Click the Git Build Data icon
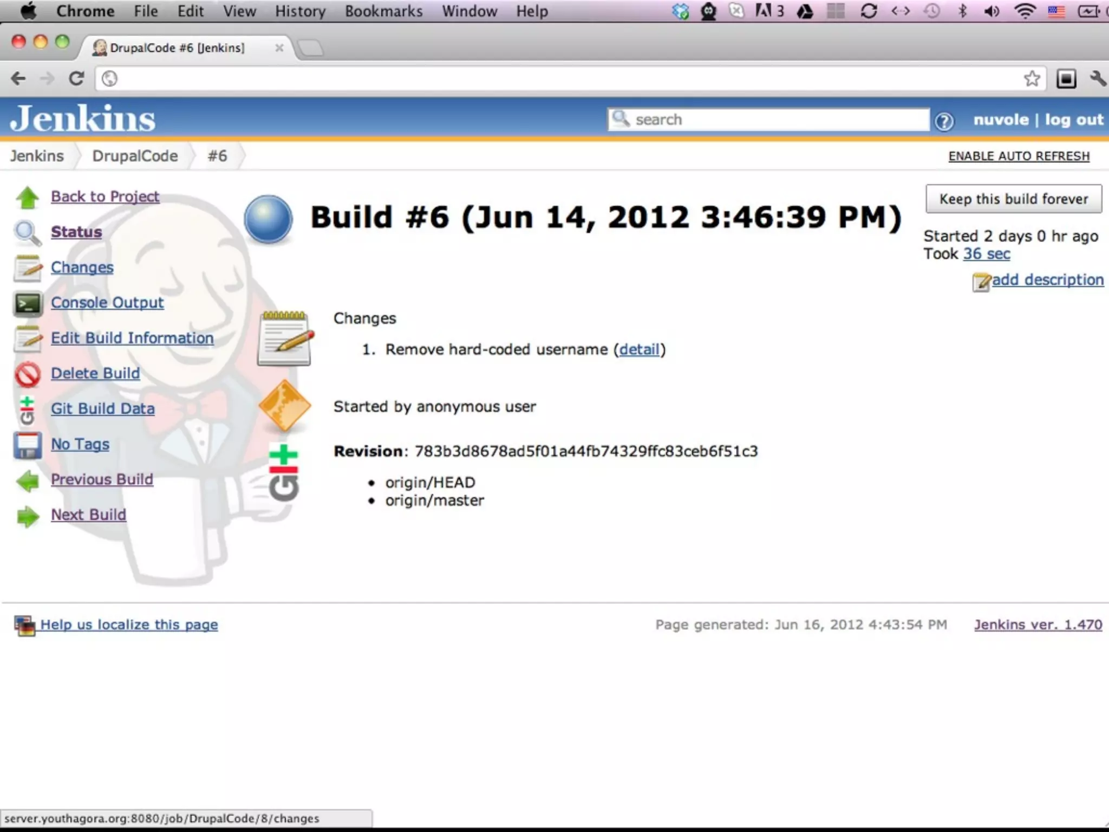1109x832 pixels. (27, 410)
